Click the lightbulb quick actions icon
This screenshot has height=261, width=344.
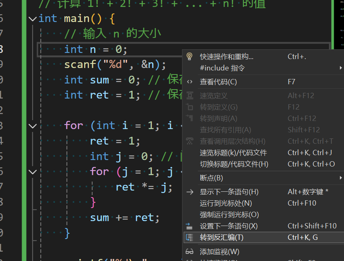(189, 57)
